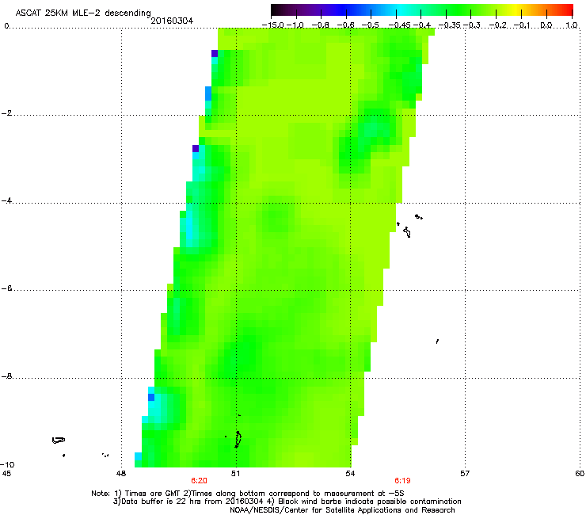Click the latitude axis label -2
The height and width of the screenshot is (515, 586).
click(x=6, y=113)
